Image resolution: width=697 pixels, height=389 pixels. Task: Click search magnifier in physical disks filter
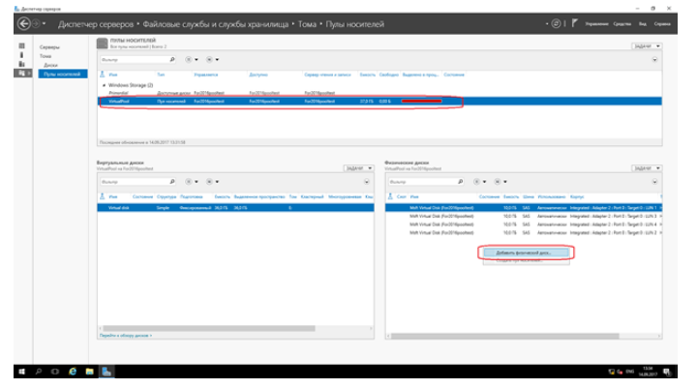(x=460, y=181)
